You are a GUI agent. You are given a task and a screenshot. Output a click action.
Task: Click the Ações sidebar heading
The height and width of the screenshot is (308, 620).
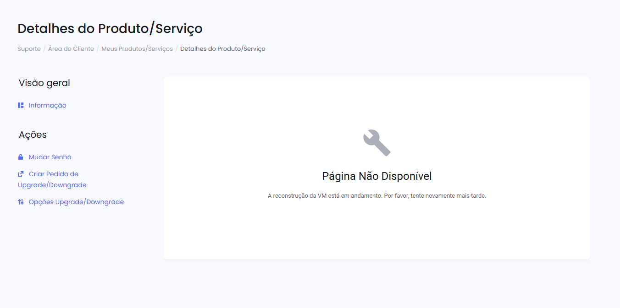click(33, 135)
